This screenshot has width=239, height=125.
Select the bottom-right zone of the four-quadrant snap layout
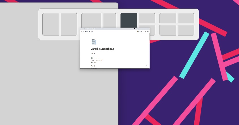pos(186,30)
